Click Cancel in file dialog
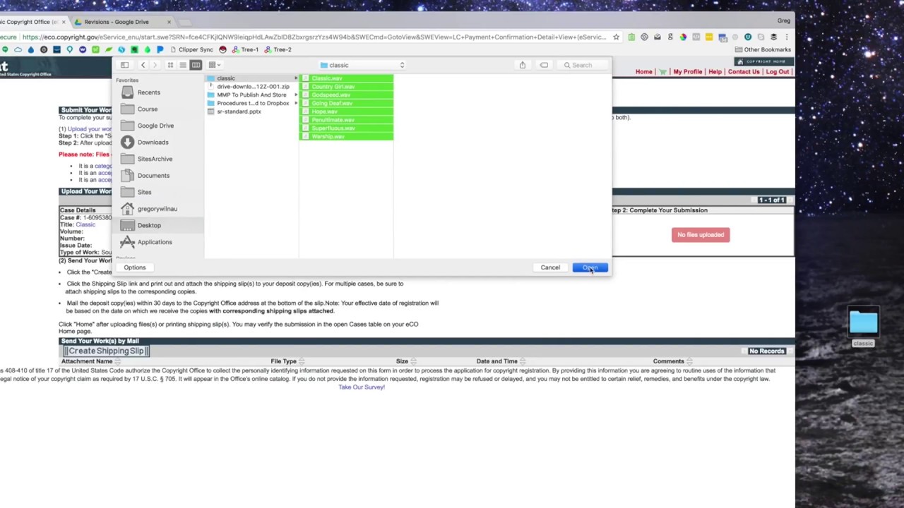This screenshot has height=508, width=904. click(x=550, y=267)
